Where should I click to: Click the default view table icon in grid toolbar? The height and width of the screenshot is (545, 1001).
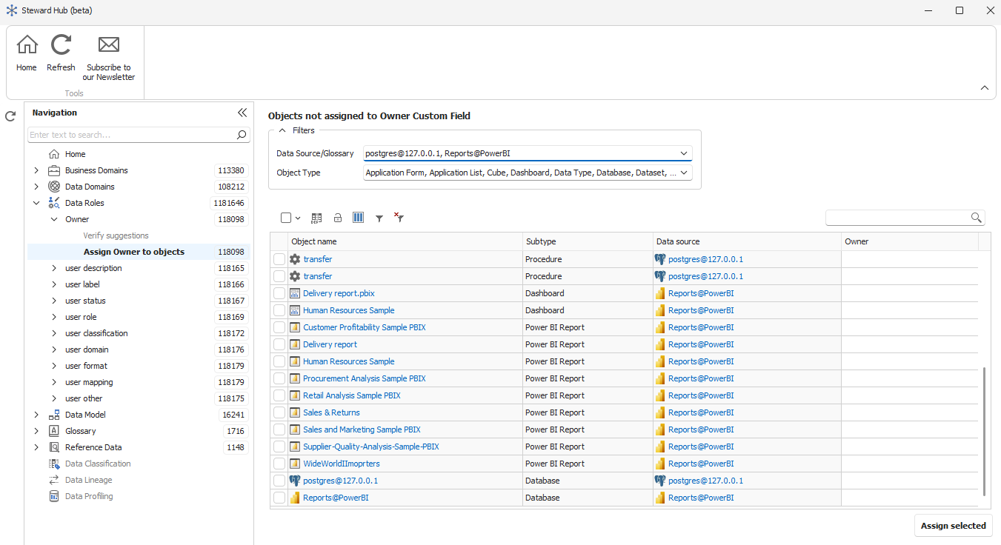click(316, 218)
